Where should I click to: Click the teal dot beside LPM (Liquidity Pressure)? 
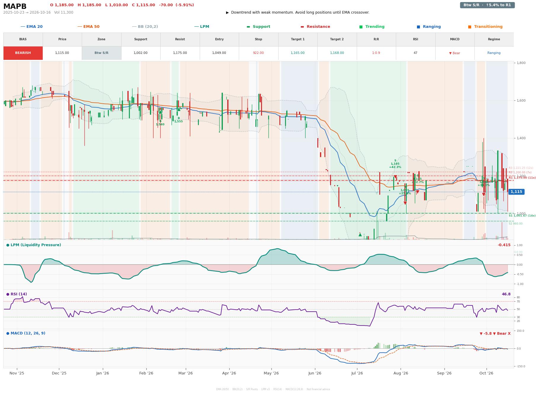pyautogui.click(x=8, y=245)
